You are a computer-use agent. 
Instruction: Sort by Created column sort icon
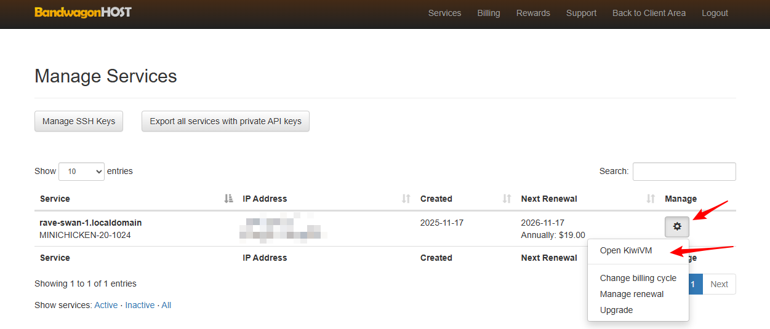507,199
